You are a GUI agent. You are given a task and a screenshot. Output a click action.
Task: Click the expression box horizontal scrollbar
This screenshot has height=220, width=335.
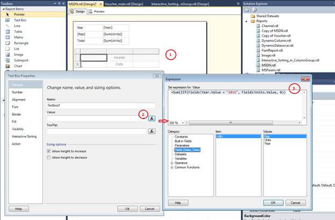[231, 123]
